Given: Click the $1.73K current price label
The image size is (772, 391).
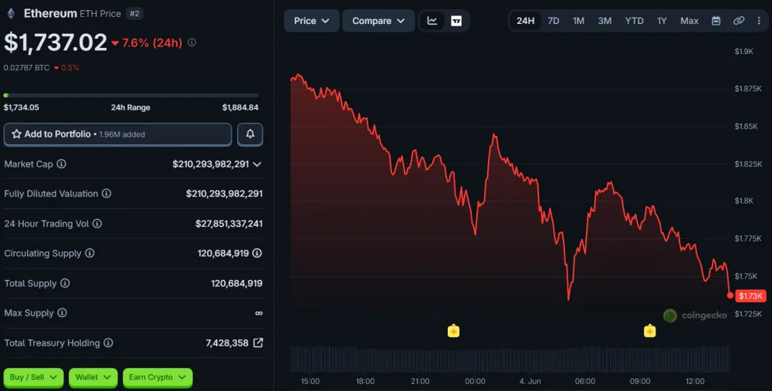Looking at the screenshot, I should coord(750,295).
